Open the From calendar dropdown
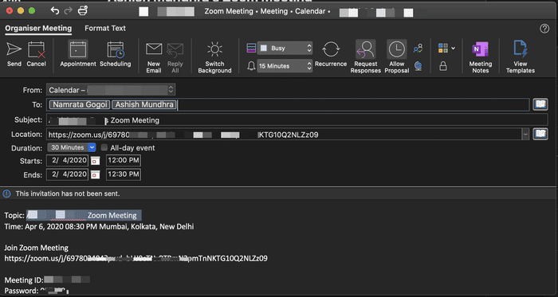This screenshot has width=558, height=297. pyautogui.click(x=111, y=90)
